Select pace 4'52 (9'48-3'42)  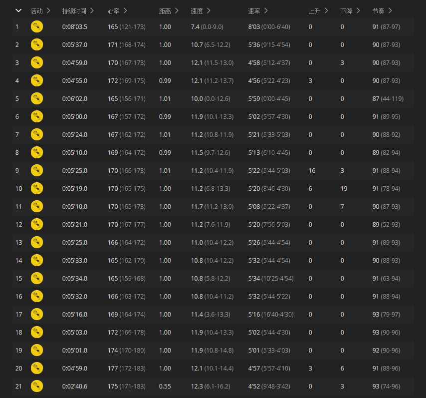pos(269,386)
